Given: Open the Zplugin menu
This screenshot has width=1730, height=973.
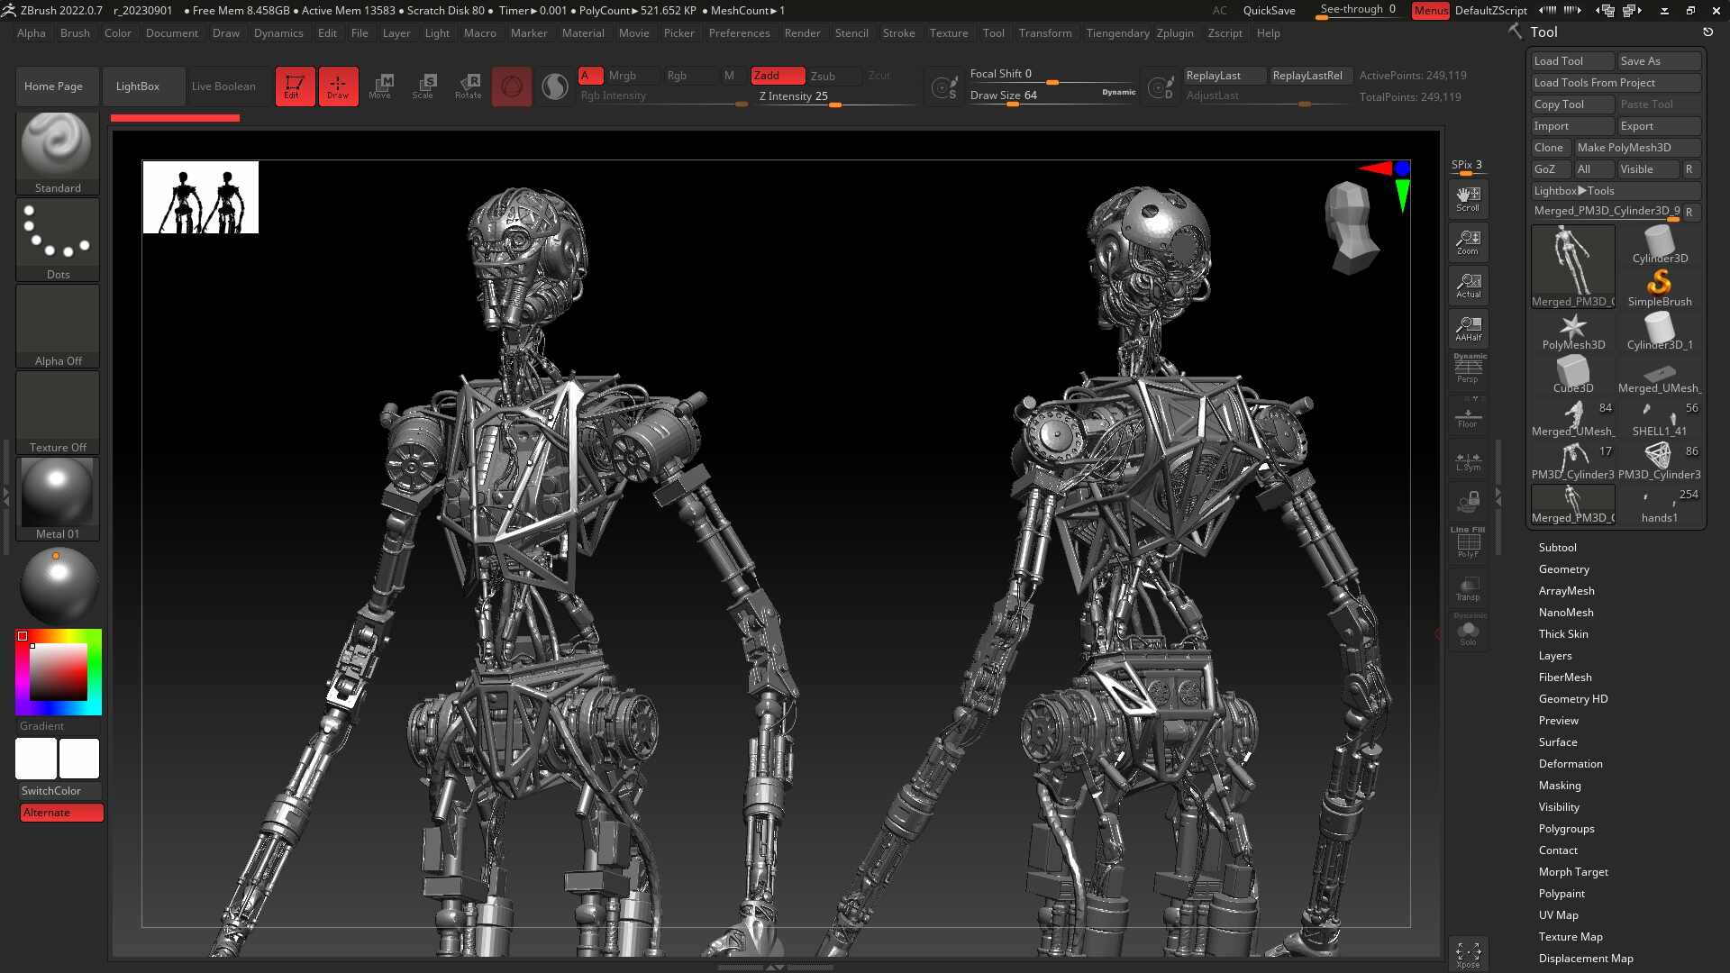Looking at the screenshot, I should (x=1175, y=33).
